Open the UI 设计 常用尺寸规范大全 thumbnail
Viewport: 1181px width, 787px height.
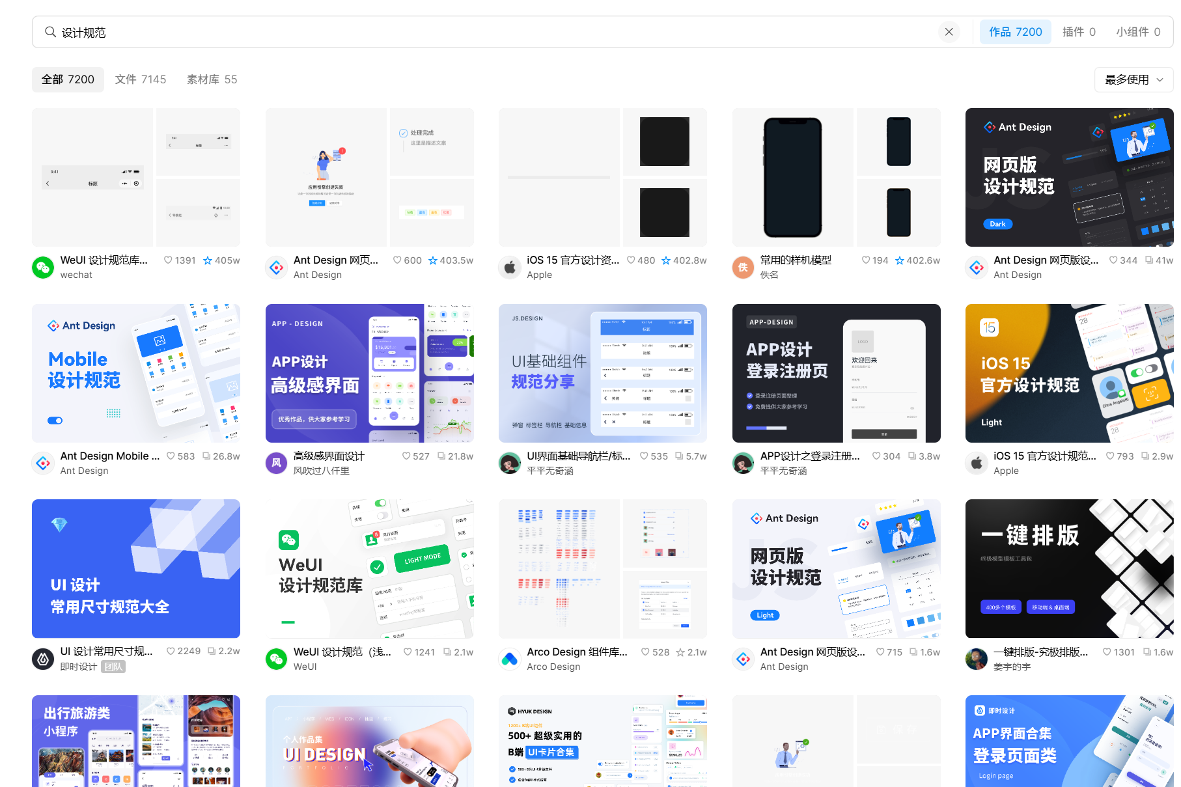(x=136, y=568)
